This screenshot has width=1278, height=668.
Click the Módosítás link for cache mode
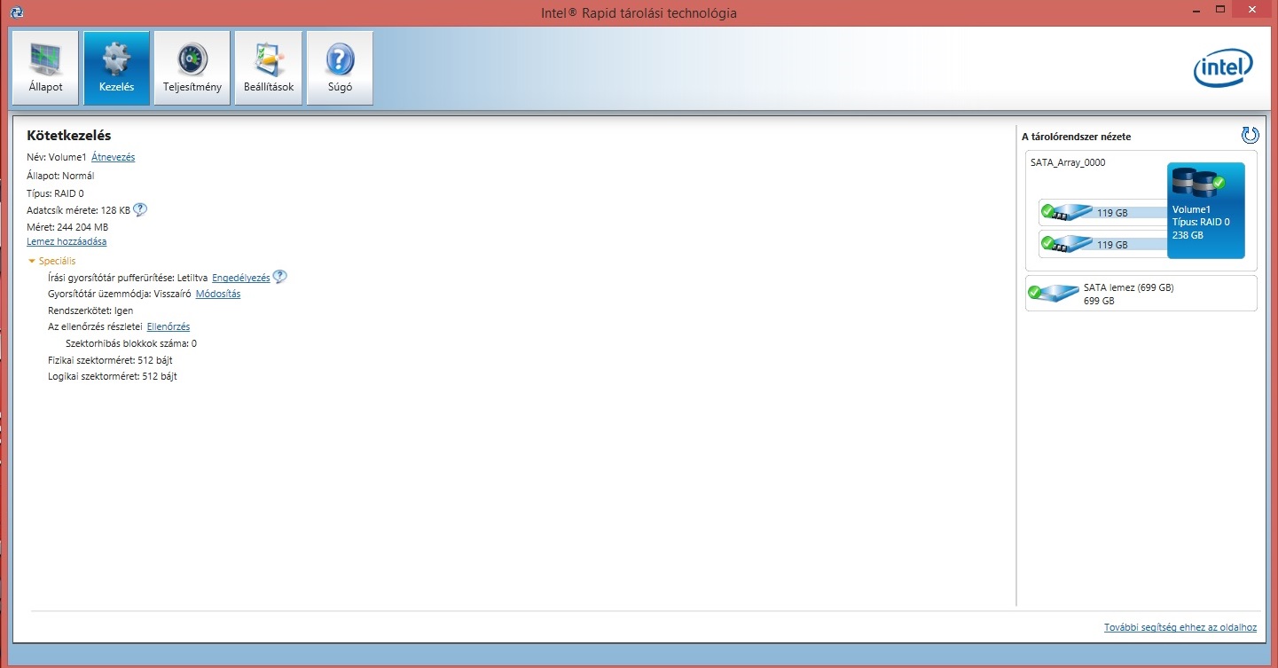click(217, 294)
